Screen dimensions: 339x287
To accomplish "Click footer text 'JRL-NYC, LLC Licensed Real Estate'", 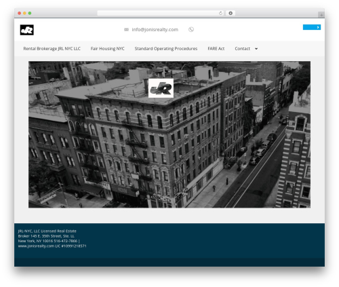I will point(47,231).
